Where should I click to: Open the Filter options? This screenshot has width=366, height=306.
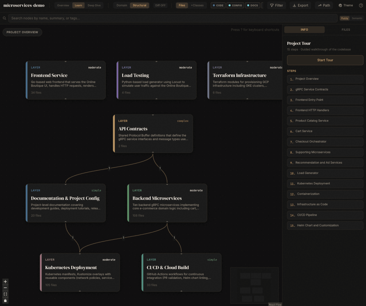(x=277, y=5)
